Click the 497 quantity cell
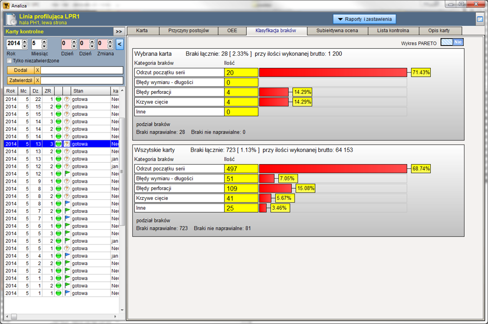 coord(241,169)
